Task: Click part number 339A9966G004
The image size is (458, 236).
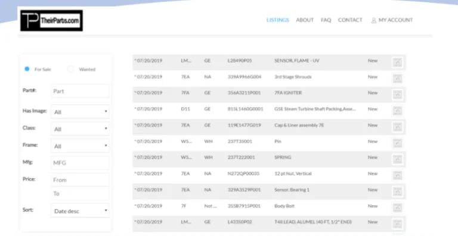Action: click(x=245, y=77)
